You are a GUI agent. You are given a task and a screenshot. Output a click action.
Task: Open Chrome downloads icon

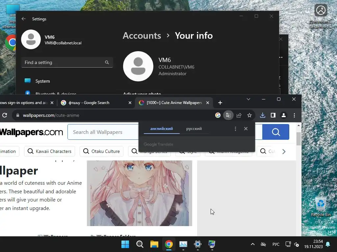pyautogui.click(x=262, y=115)
